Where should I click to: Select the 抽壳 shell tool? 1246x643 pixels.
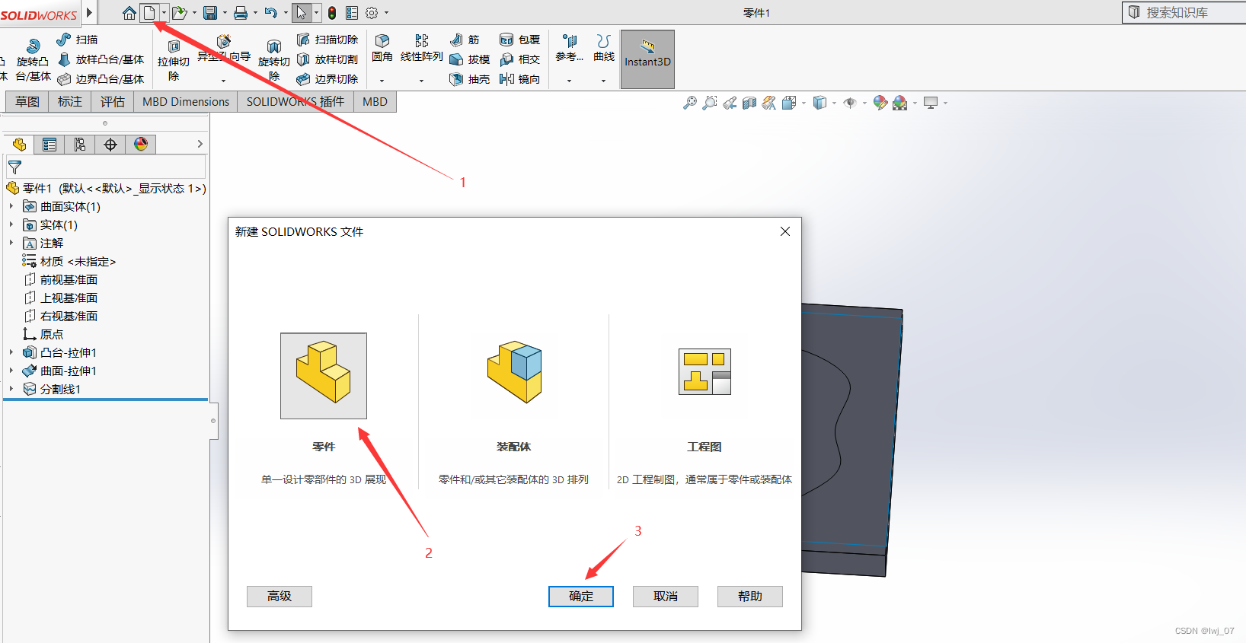click(x=469, y=79)
